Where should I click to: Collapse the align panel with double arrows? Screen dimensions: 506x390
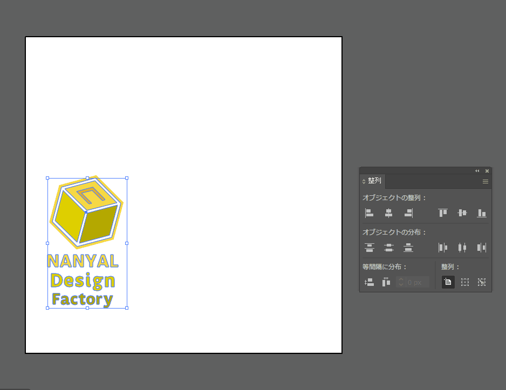tap(477, 171)
